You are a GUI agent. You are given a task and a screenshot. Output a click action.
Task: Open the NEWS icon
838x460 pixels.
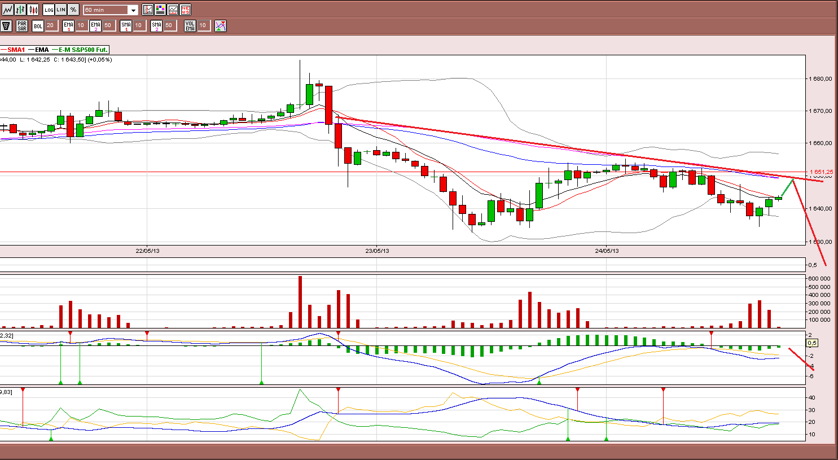pyautogui.click(x=185, y=10)
